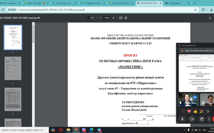Raise hand in the Meet window
The height and width of the screenshot is (133, 214).
pos(202,119)
